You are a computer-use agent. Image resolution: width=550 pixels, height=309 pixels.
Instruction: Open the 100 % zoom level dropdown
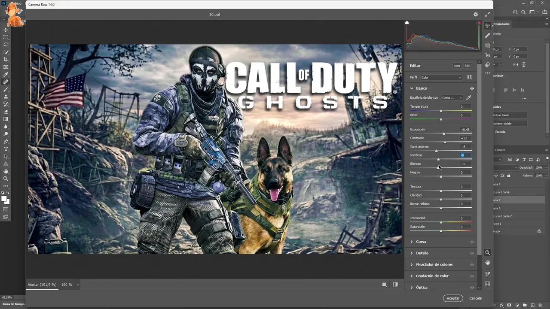tap(70, 285)
